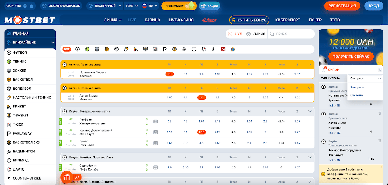Image resolution: width=388 pixels, height=185 pixels.
Task: Click the ВХОД login button
Action: coord(374,6)
